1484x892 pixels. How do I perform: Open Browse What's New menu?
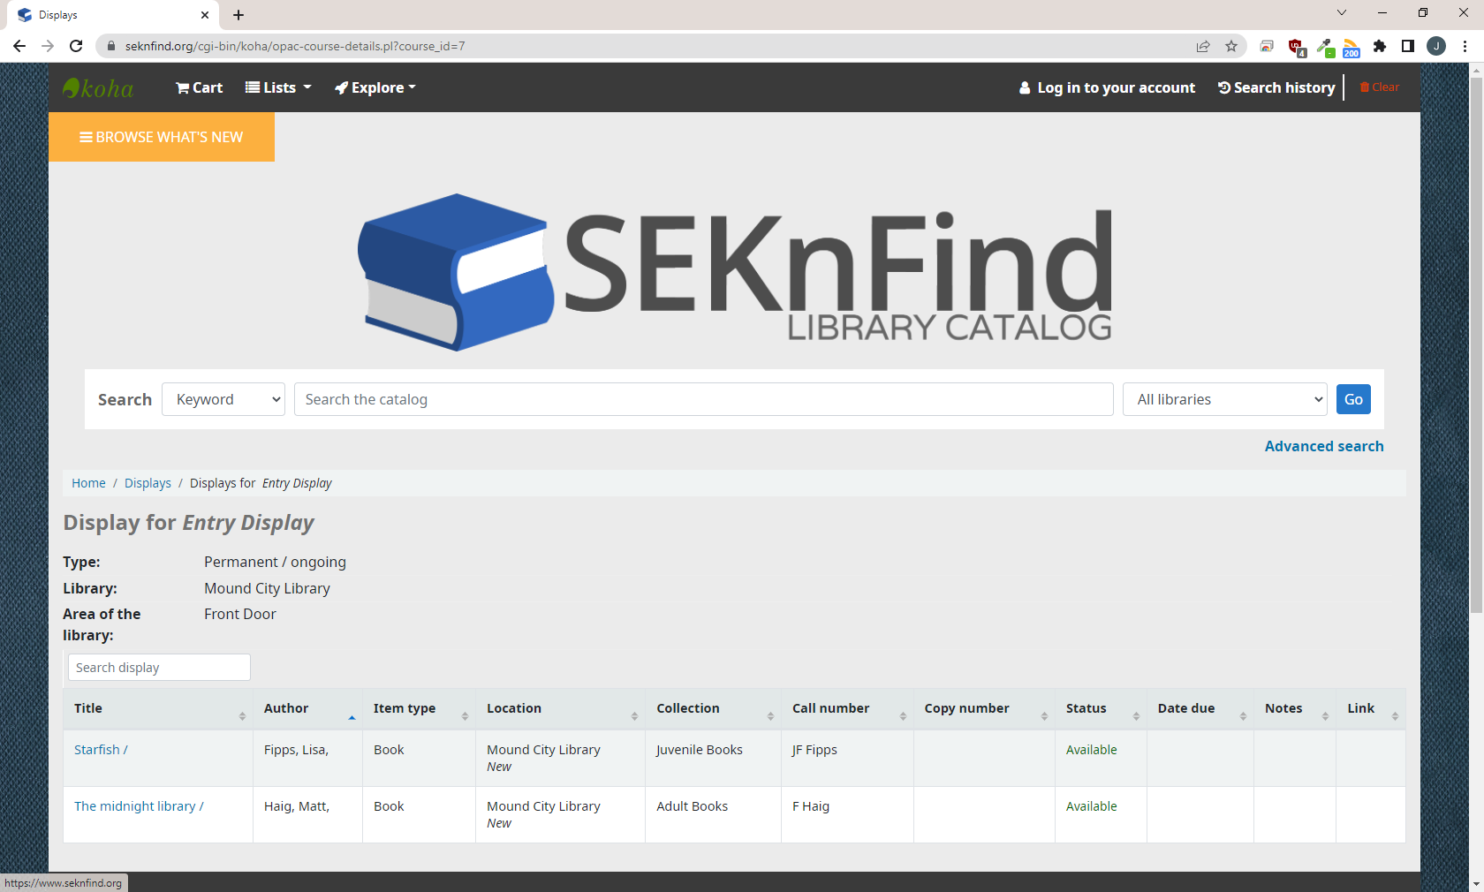[x=162, y=137]
